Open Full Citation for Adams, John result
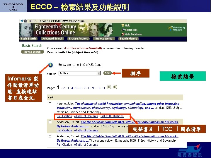 [64, 116]
